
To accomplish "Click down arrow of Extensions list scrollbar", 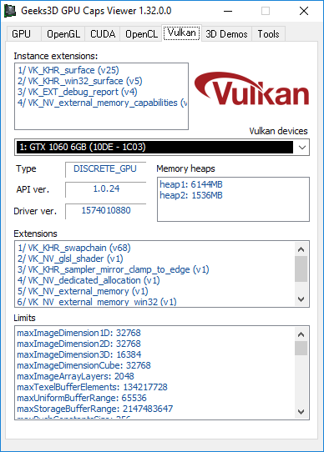I will 301,299.
